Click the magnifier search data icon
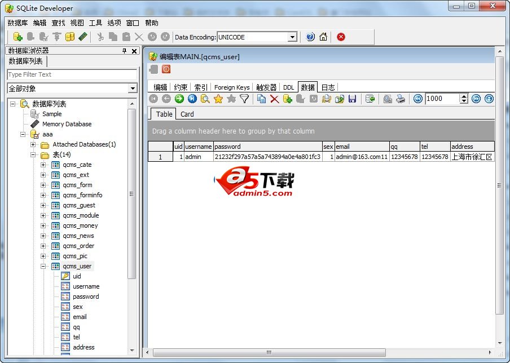 click(205, 99)
